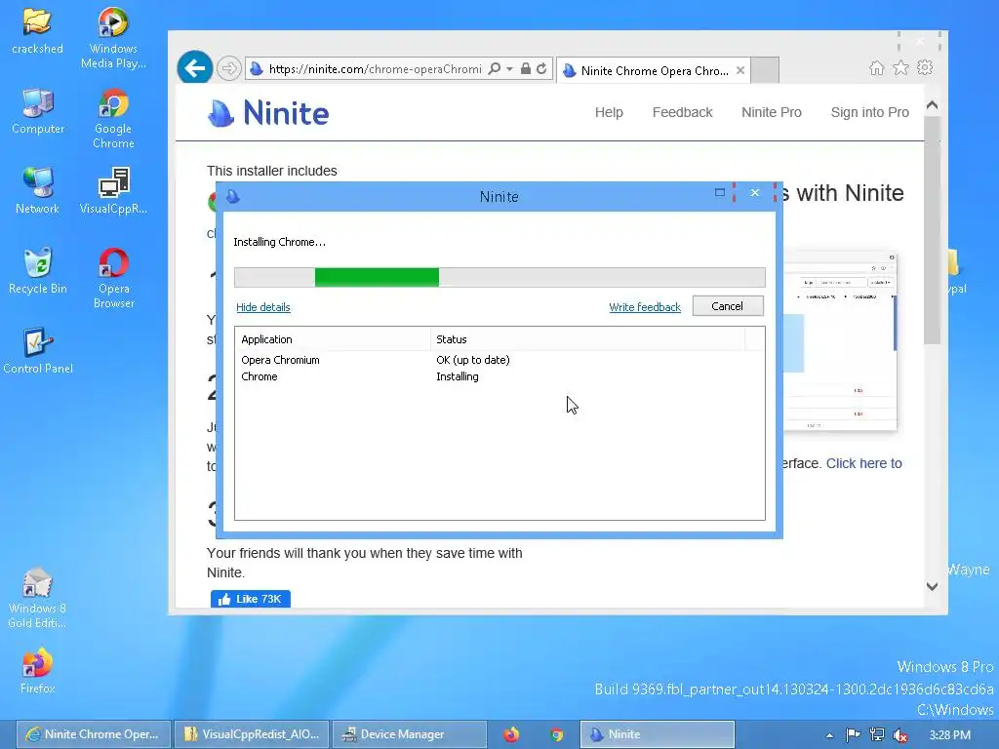
Task: Launch Firefox from the desktop
Action: 38,671
